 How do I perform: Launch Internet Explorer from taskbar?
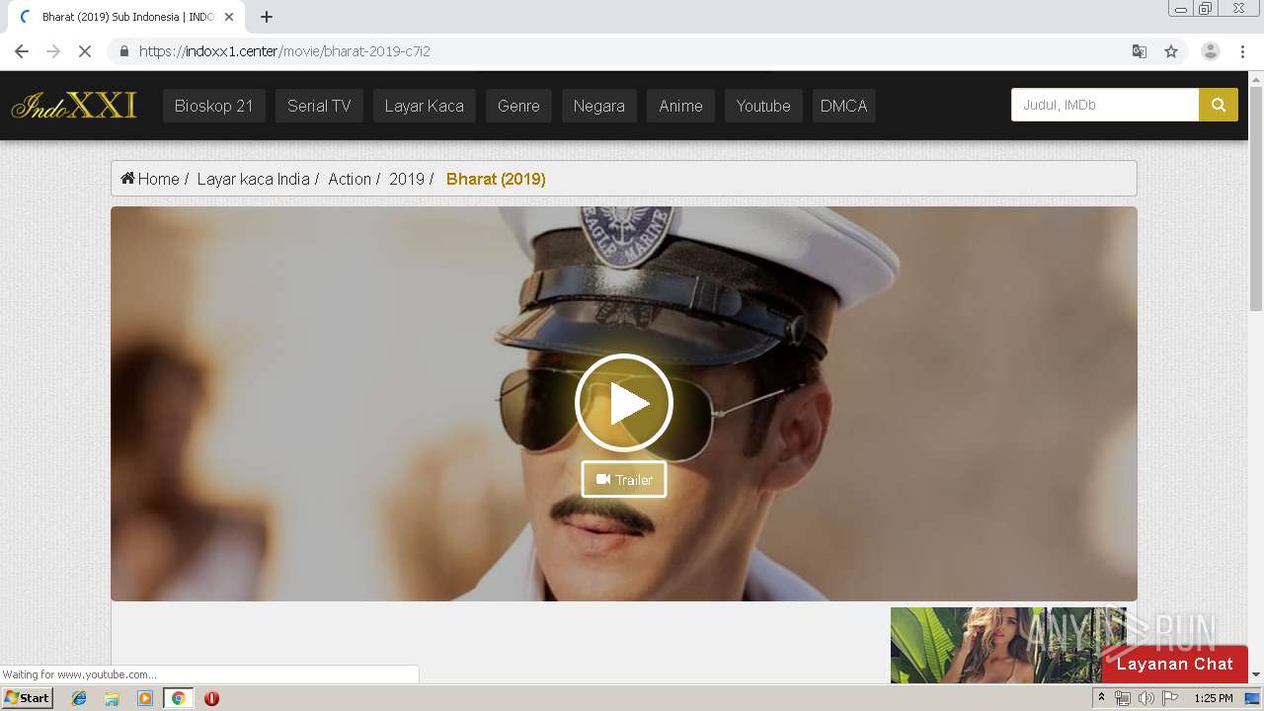79,698
